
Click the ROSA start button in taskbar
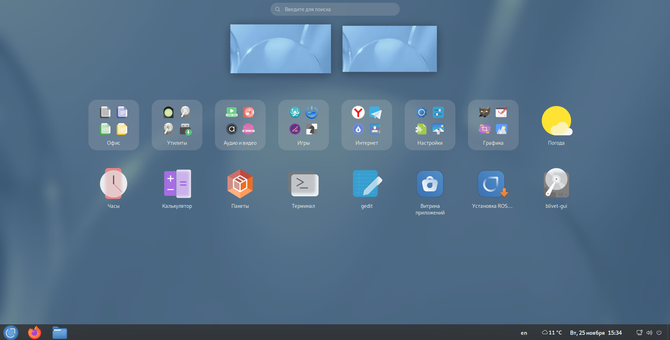point(11,332)
